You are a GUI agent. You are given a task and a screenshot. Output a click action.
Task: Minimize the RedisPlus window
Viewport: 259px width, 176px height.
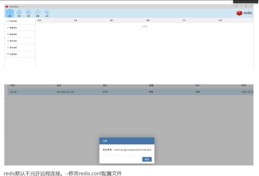[x=241, y=7]
